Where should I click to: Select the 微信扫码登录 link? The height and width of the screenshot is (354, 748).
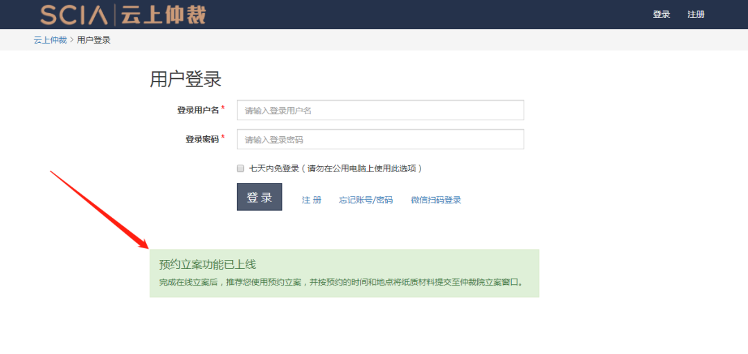coord(436,200)
